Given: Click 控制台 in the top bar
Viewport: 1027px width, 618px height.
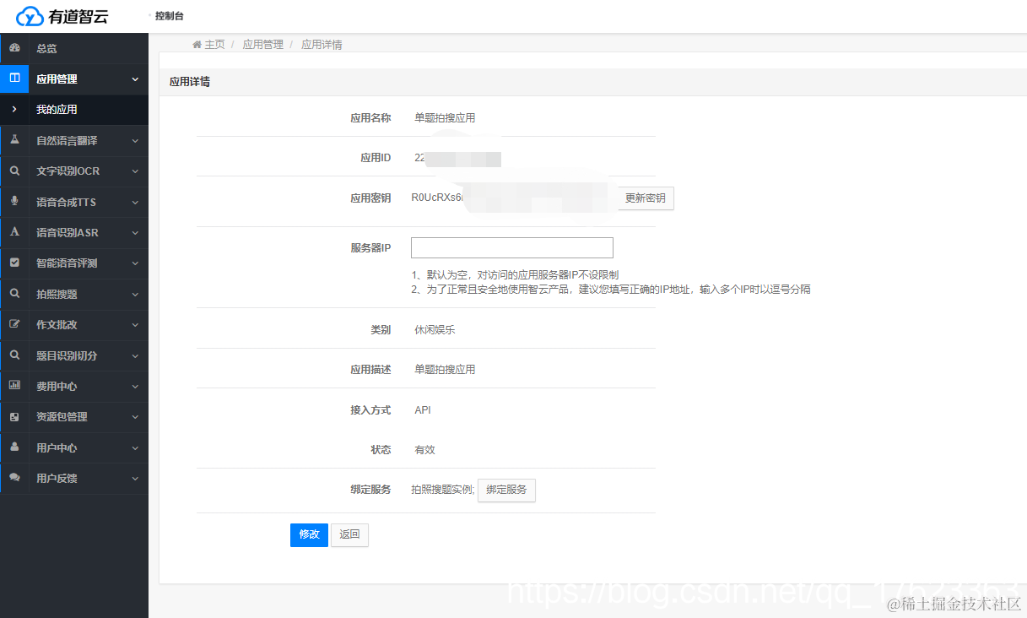Looking at the screenshot, I should [x=170, y=15].
